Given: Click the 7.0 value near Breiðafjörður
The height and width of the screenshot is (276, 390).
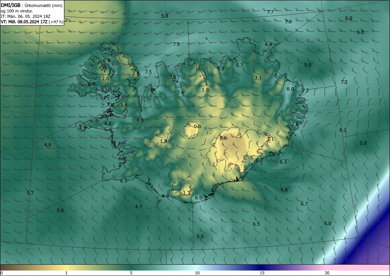Looking at the screenshot, I should click(x=110, y=105).
